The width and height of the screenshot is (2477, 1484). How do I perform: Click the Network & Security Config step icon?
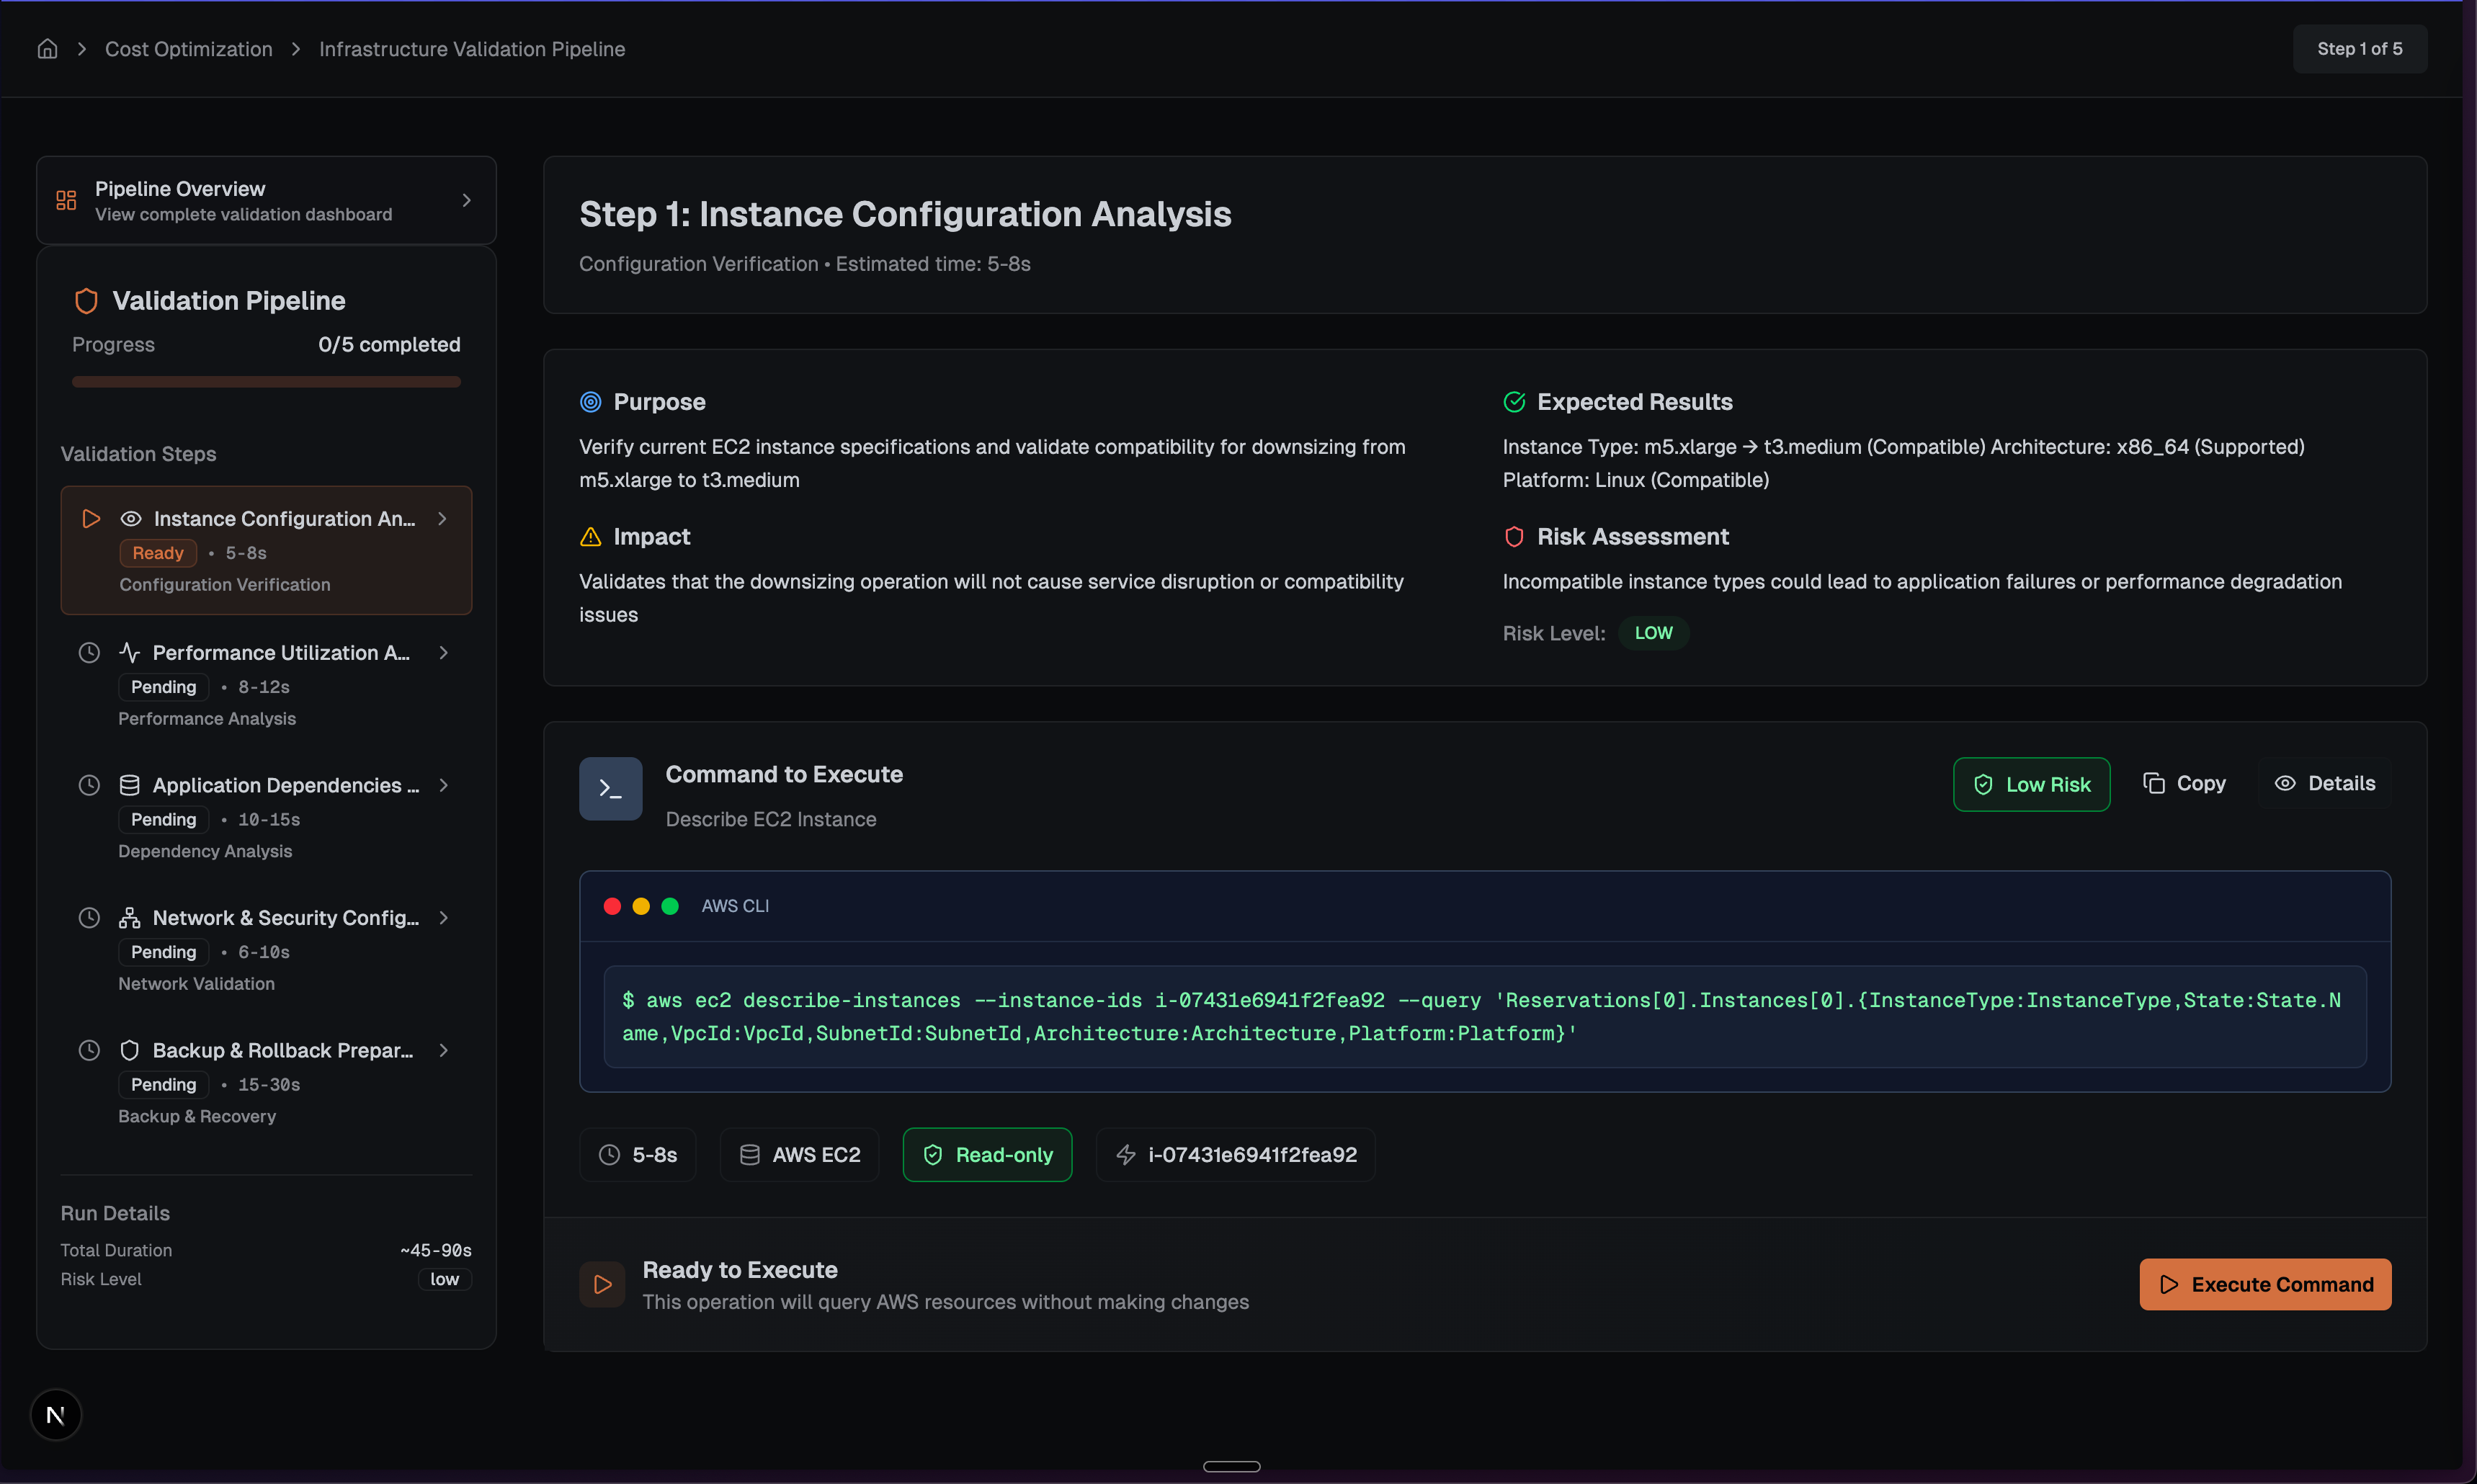tap(129, 918)
